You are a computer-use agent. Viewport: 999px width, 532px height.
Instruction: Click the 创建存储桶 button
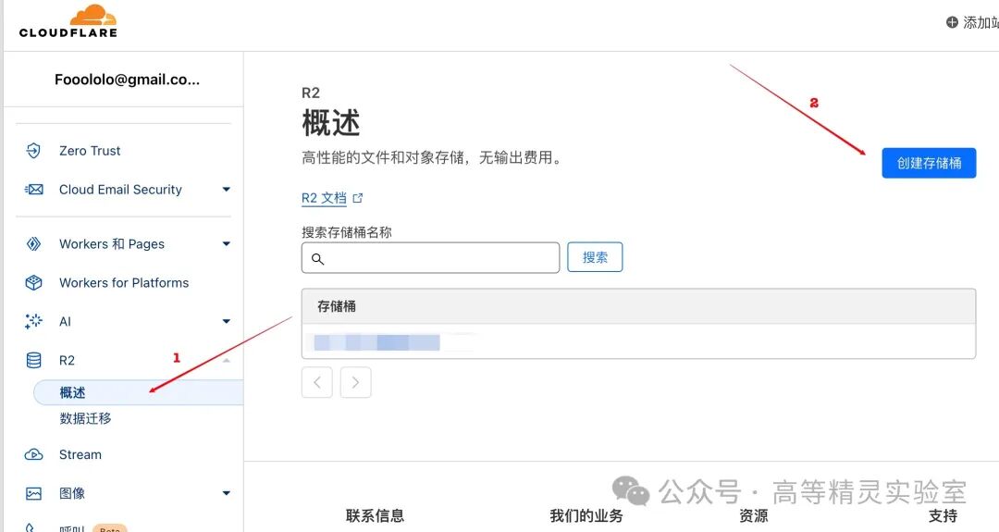pos(929,163)
